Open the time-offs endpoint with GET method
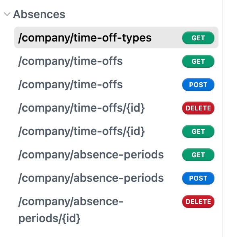 pos(70,61)
